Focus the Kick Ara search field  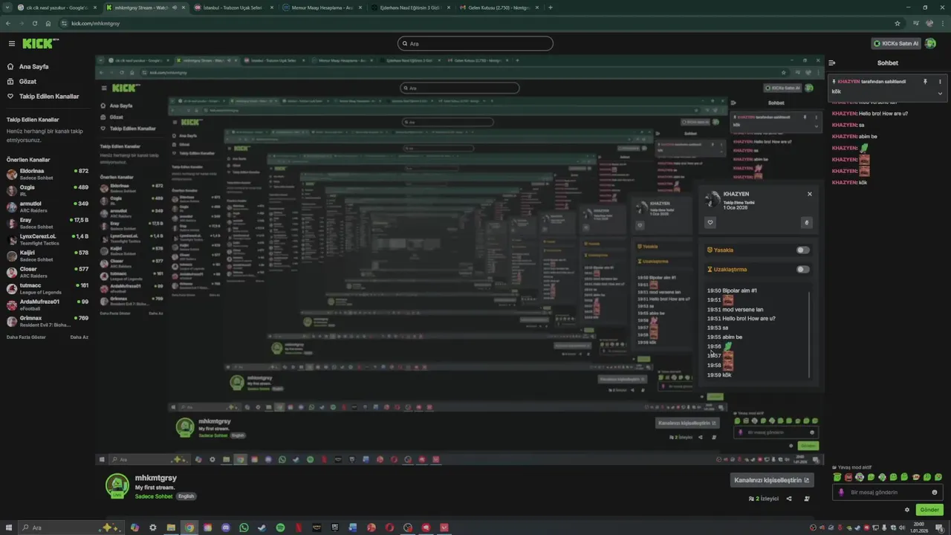pyautogui.click(x=475, y=44)
